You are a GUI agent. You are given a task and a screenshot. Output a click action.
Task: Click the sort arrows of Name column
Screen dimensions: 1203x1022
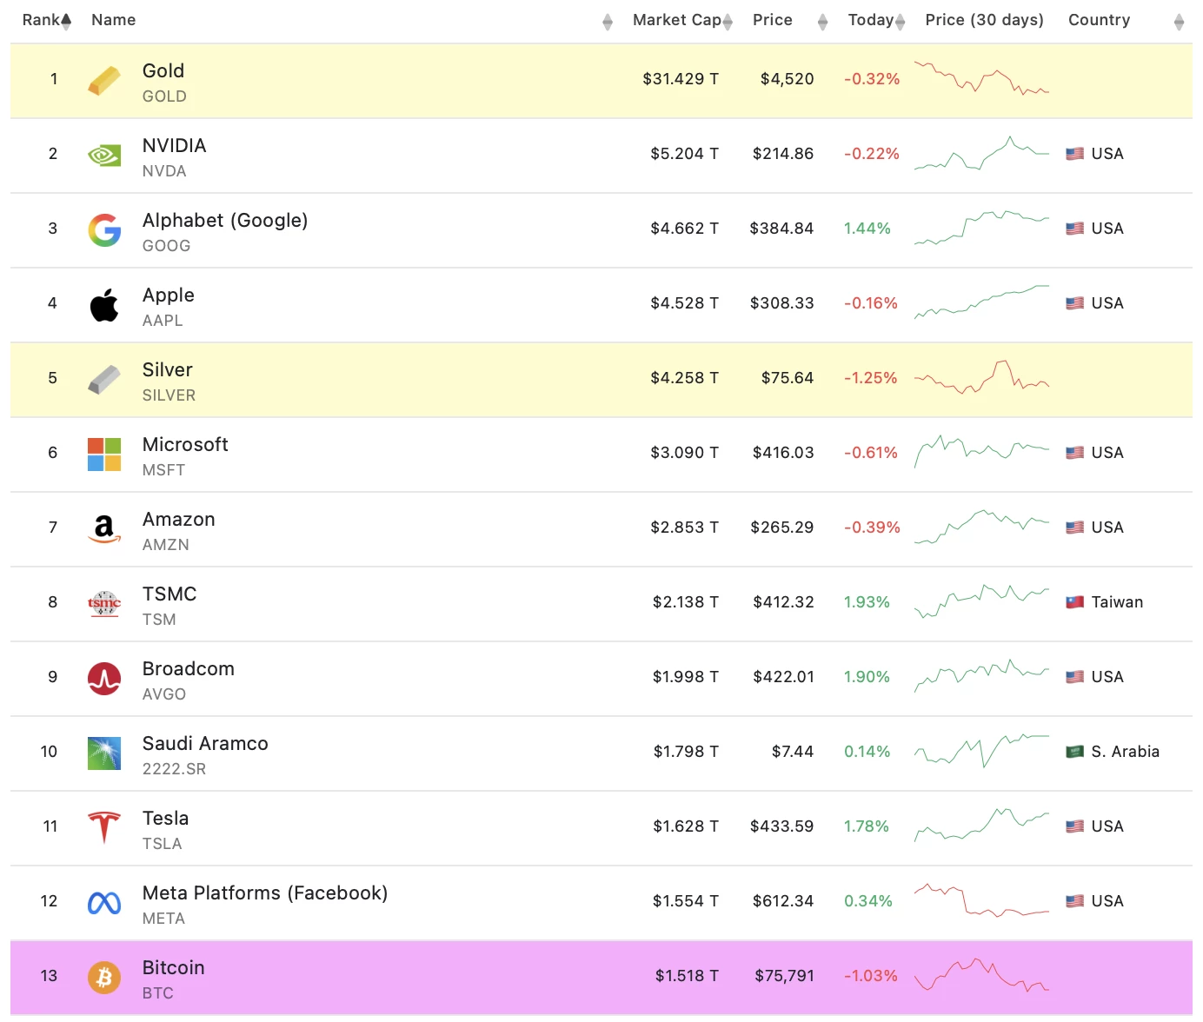point(608,22)
